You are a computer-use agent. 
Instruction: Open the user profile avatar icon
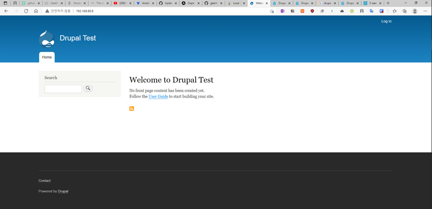(414, 11)
